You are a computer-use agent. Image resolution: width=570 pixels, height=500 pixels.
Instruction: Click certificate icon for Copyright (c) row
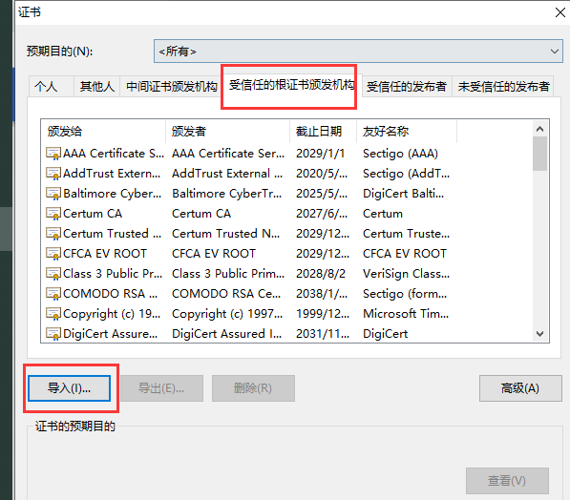(x=53, y=314)
